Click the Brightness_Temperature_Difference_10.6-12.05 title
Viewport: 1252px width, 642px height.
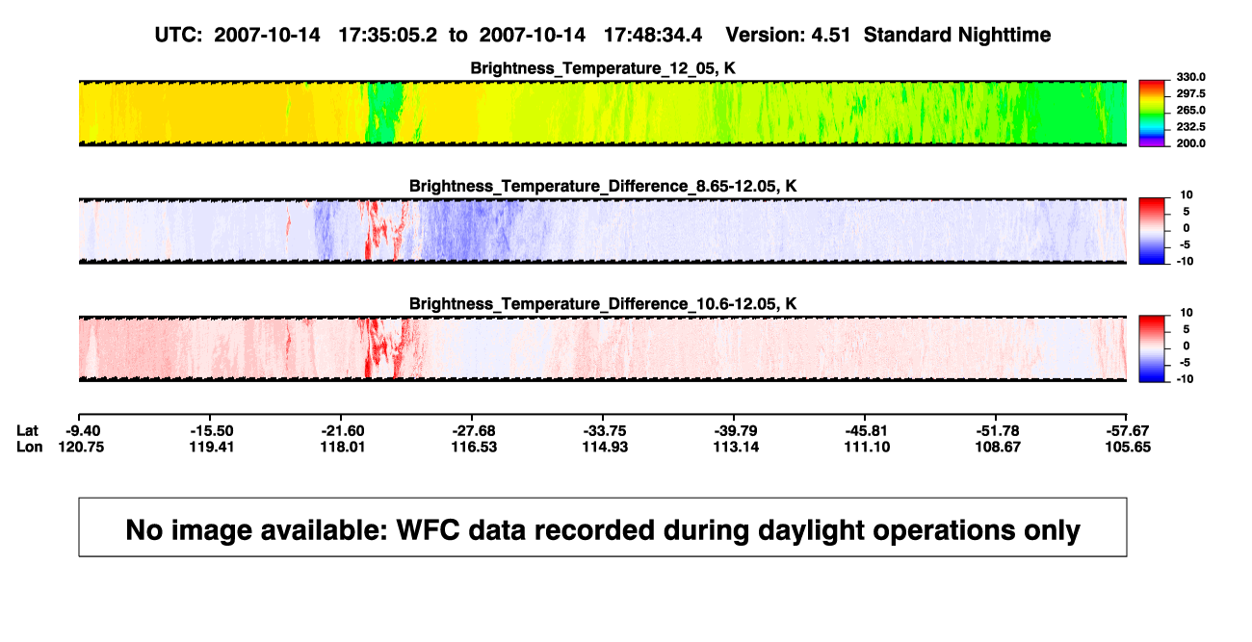pos(603,304)
